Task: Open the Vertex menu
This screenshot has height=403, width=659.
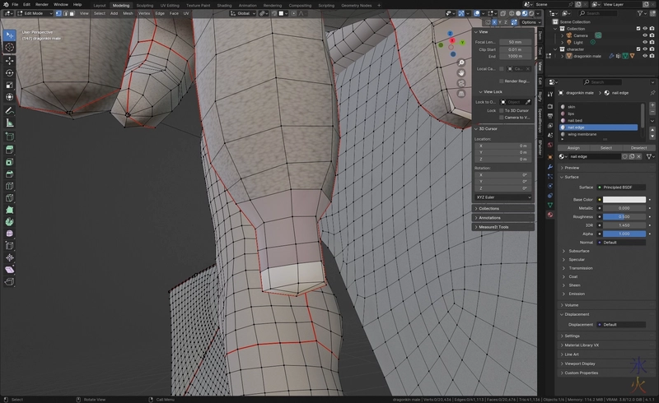Action: coord(144,13)
